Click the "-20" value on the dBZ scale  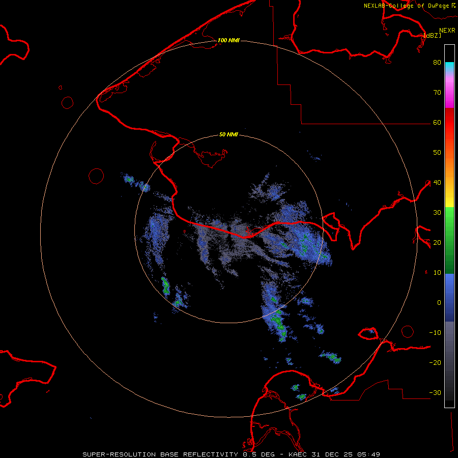pos(435,363)
